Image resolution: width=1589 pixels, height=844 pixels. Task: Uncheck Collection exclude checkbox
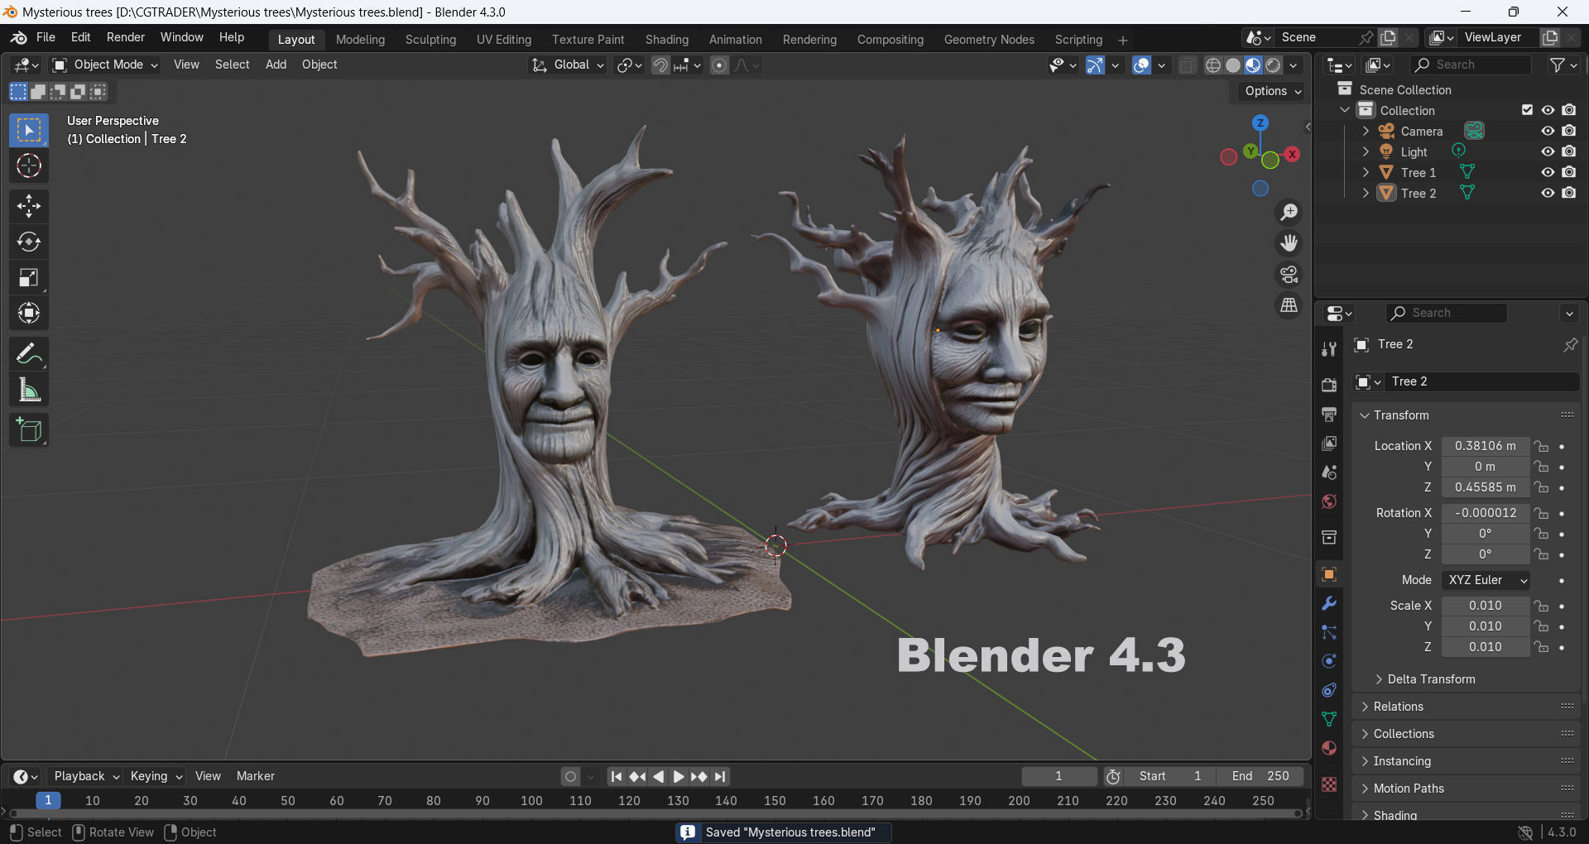click(1528, 110)
